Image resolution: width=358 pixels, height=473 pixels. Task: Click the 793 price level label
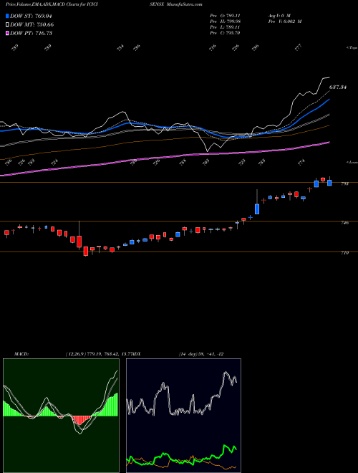pos(345,183)
